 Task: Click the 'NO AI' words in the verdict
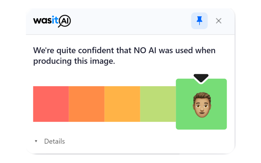click(x=145, y=50)
